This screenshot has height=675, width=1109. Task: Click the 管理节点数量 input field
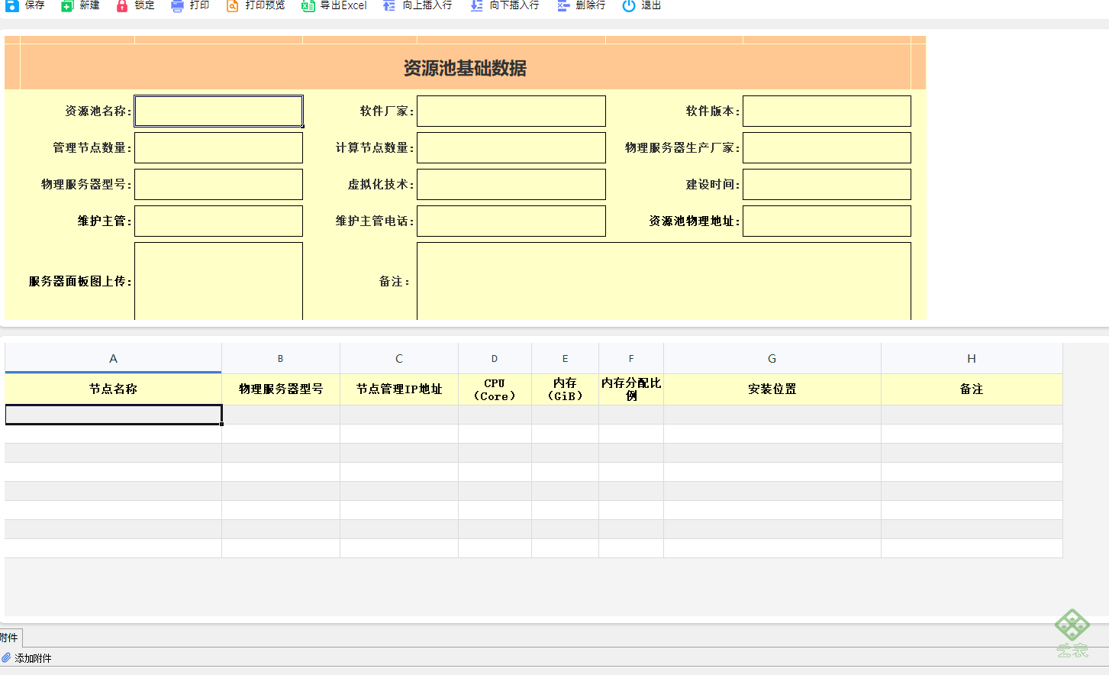coord(219,147)
